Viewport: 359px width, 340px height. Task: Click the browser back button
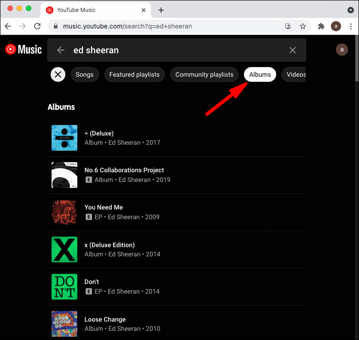pyautogui.click(x=8, y=26)
